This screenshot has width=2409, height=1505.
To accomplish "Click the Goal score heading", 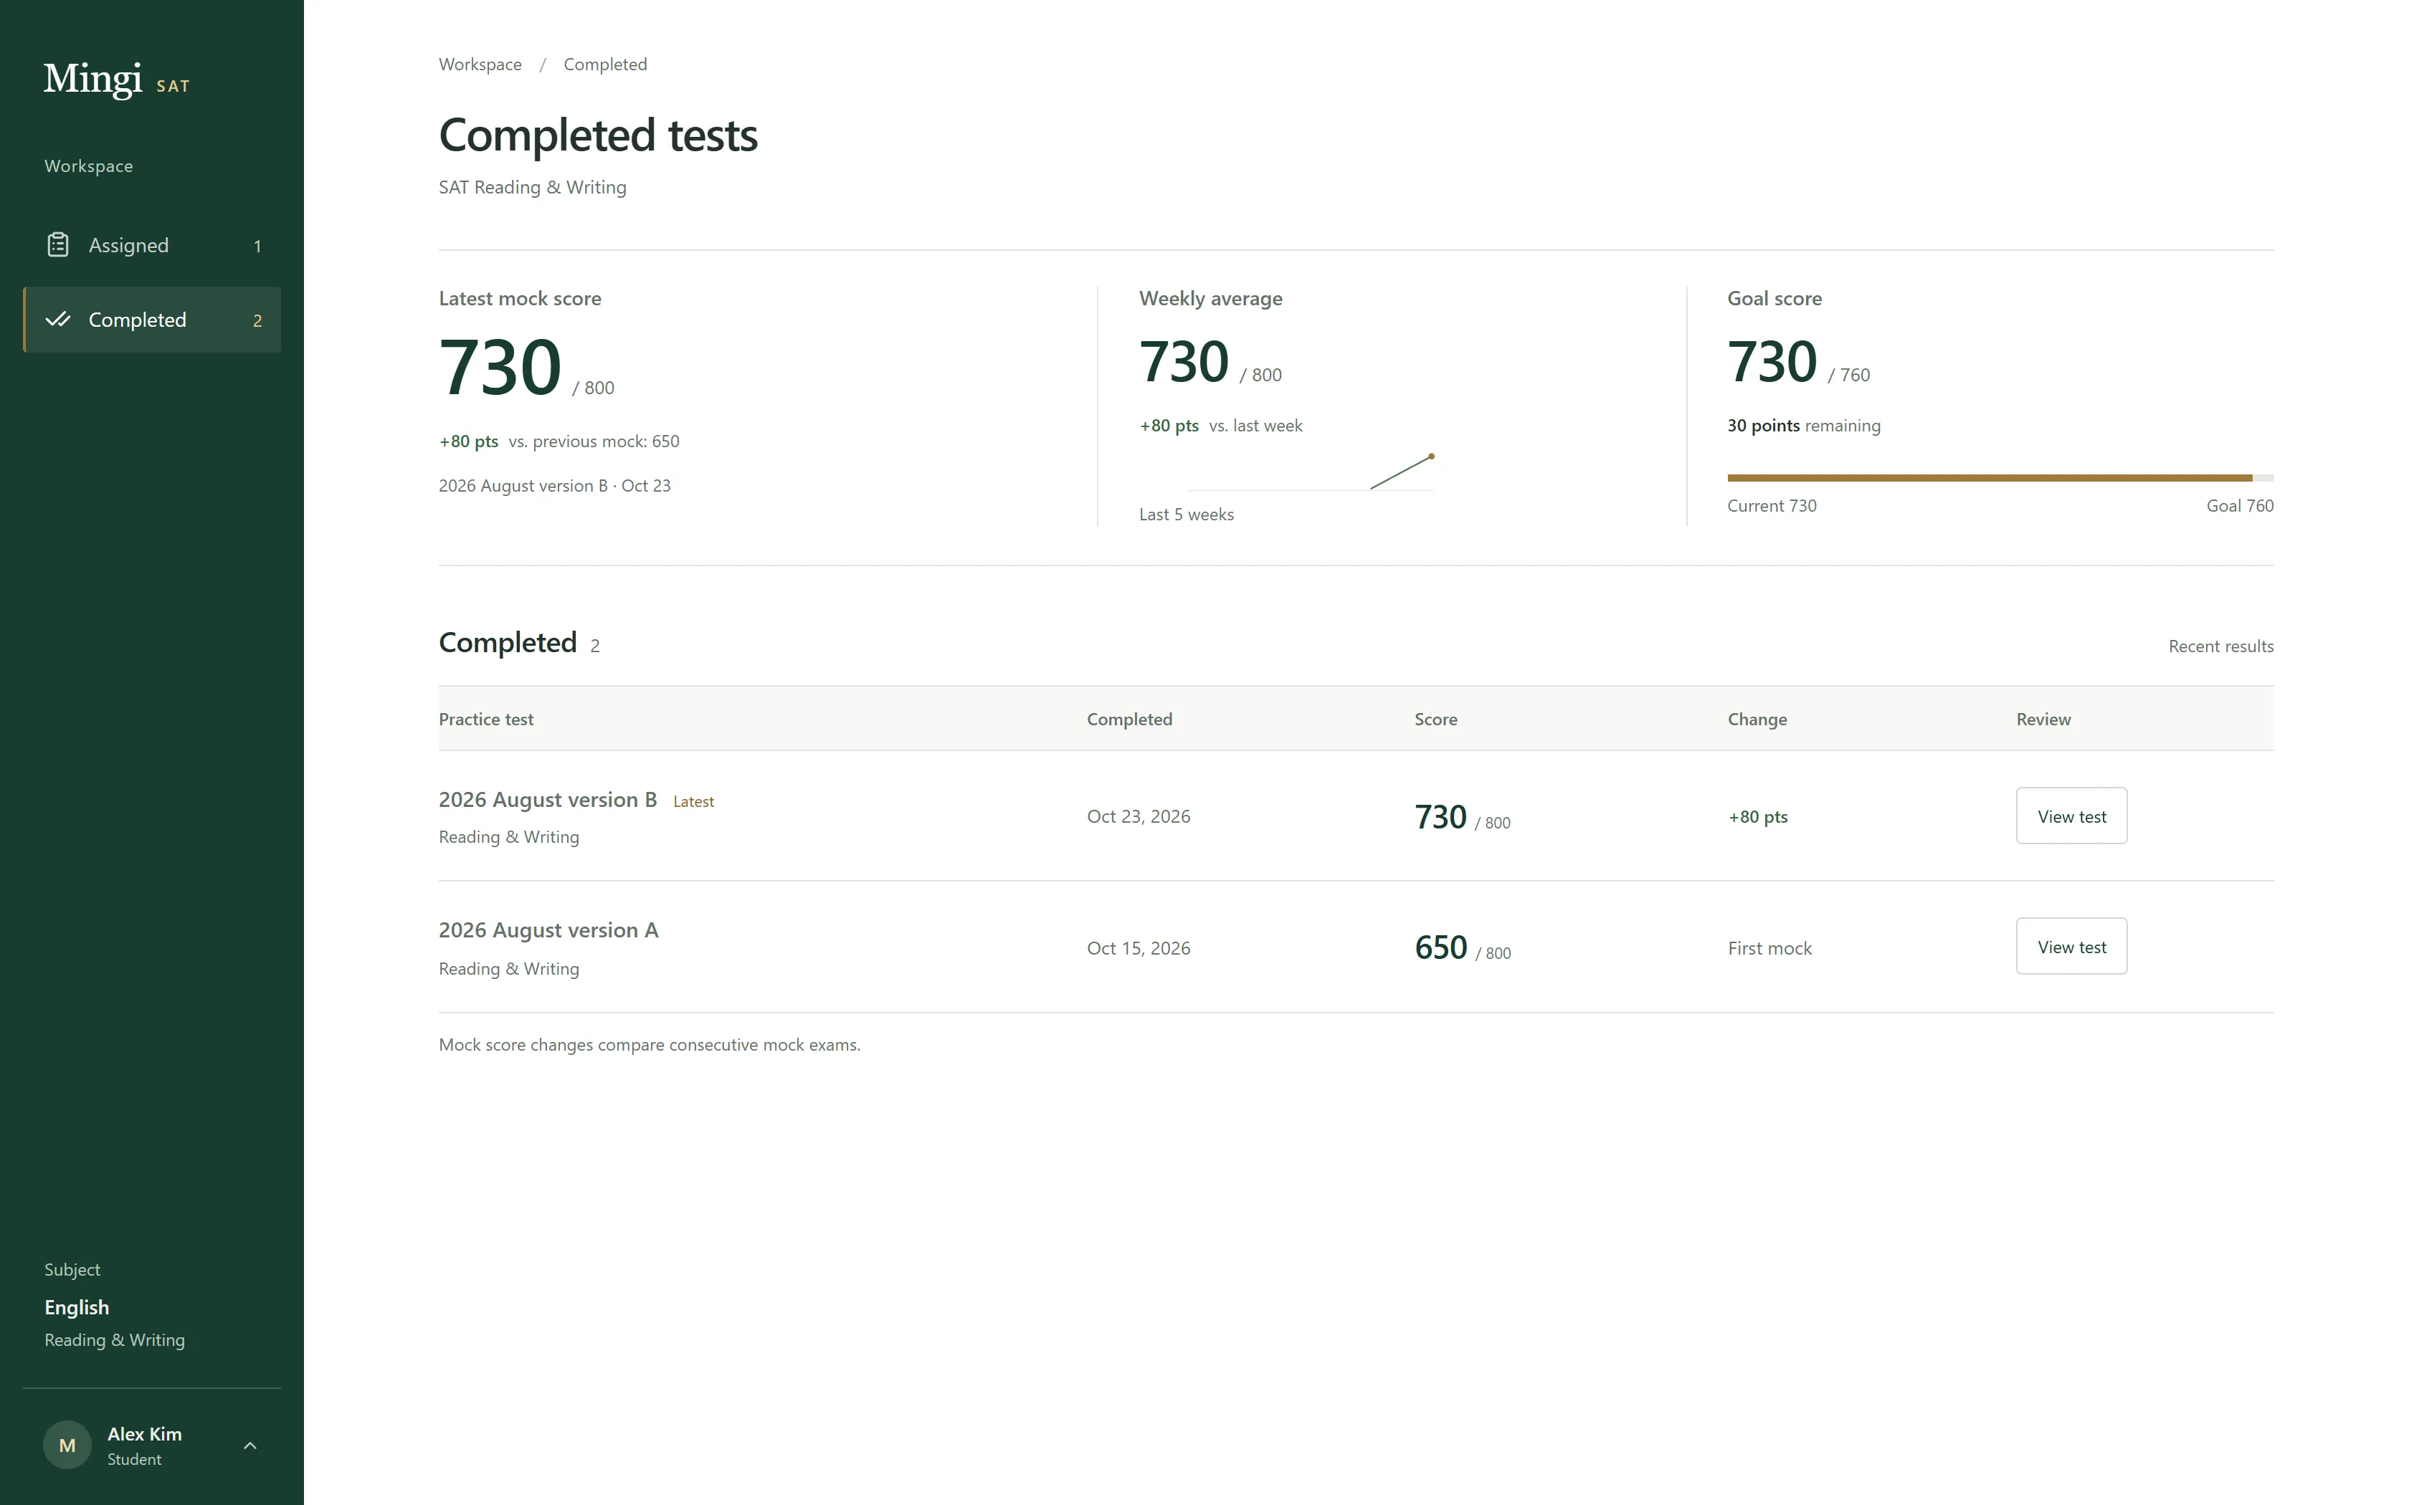I will [1774, 299].
